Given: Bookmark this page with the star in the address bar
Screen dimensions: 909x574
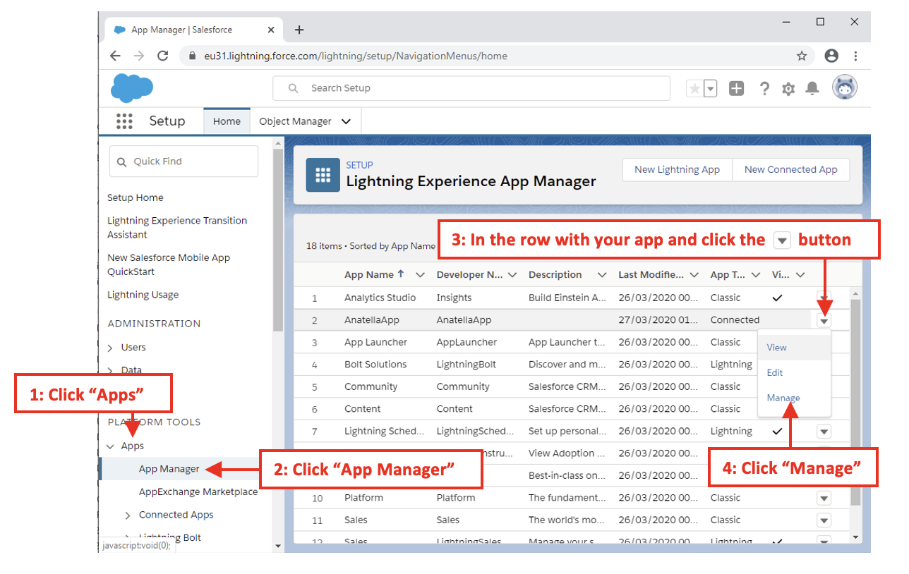Looking at the screenshot, I should click(x=802, y=56).
